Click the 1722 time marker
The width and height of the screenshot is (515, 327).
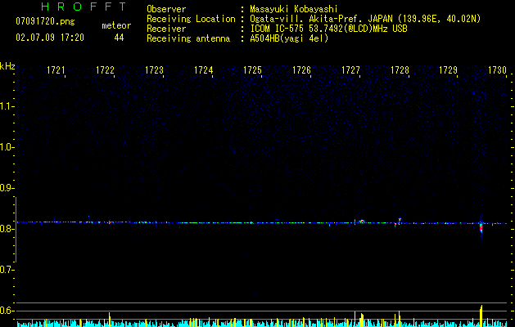pos(105,70)
